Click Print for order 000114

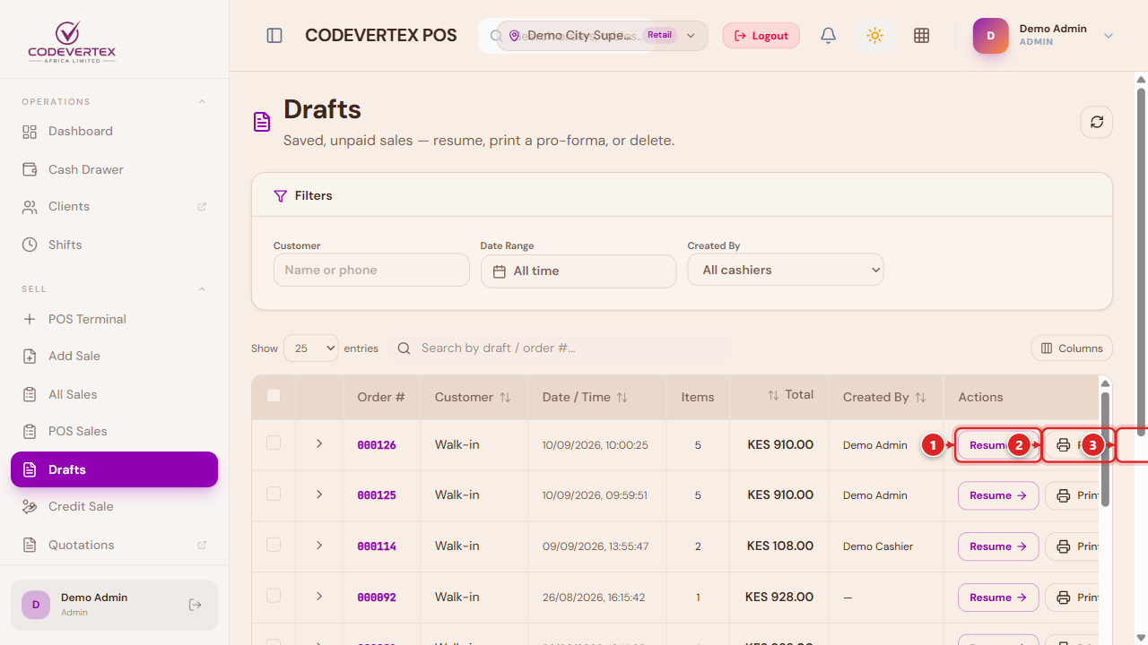1073,546
